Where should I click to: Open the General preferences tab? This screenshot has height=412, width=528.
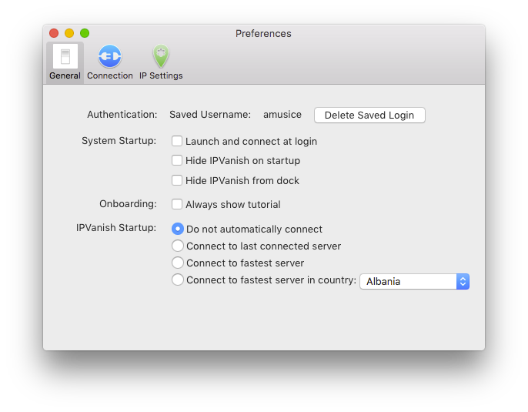tap(65, 62)
